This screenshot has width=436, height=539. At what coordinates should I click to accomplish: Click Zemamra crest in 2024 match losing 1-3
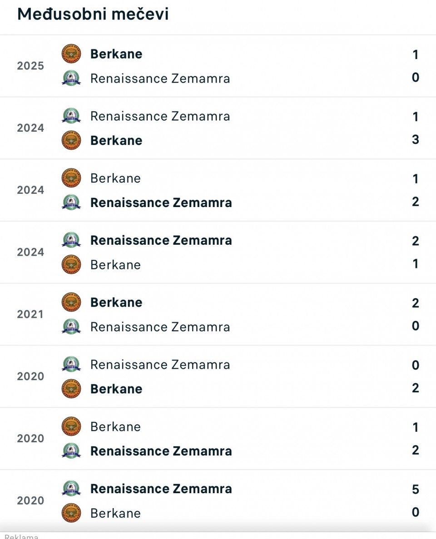(x=71, y=116)
